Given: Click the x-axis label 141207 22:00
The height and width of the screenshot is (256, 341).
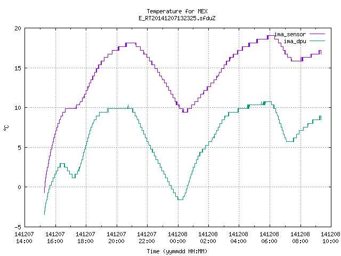Looking at the screenshot, I should pos(147,237).
